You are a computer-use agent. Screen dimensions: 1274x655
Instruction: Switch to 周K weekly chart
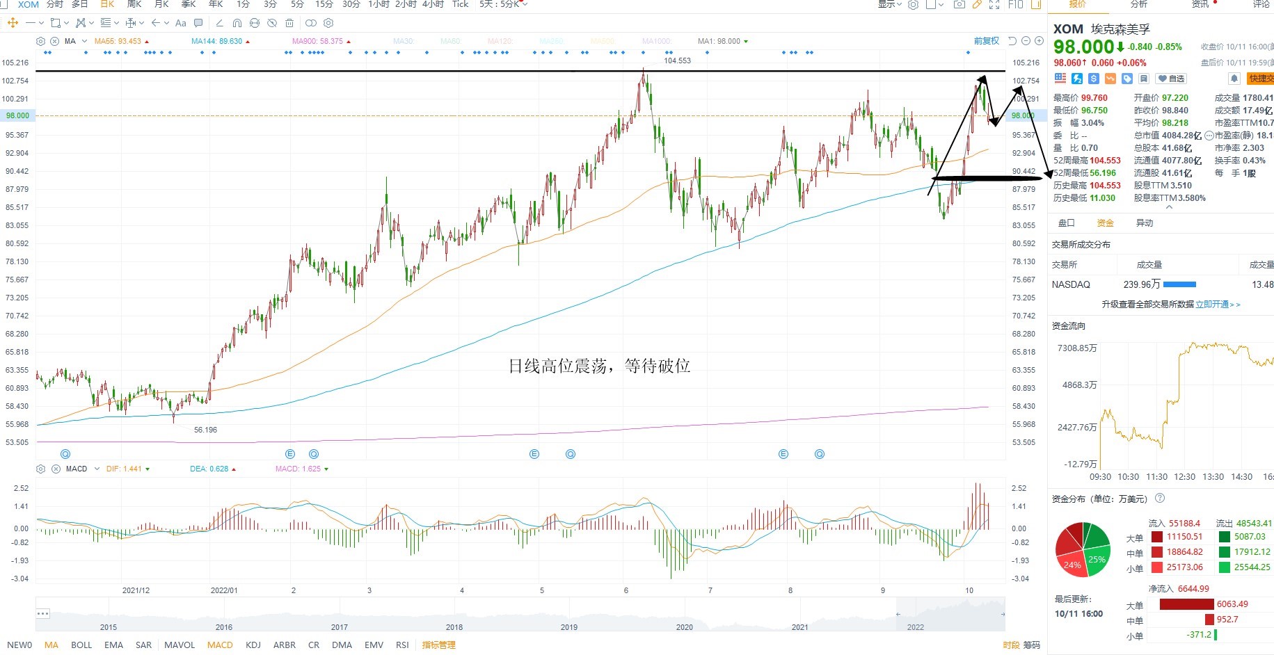[x=134, y=4]
